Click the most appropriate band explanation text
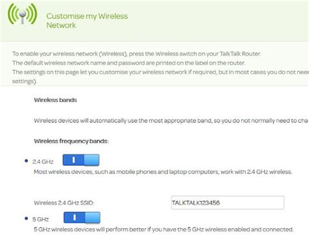Viewport: 309px width, 236px height. (171, 121)
